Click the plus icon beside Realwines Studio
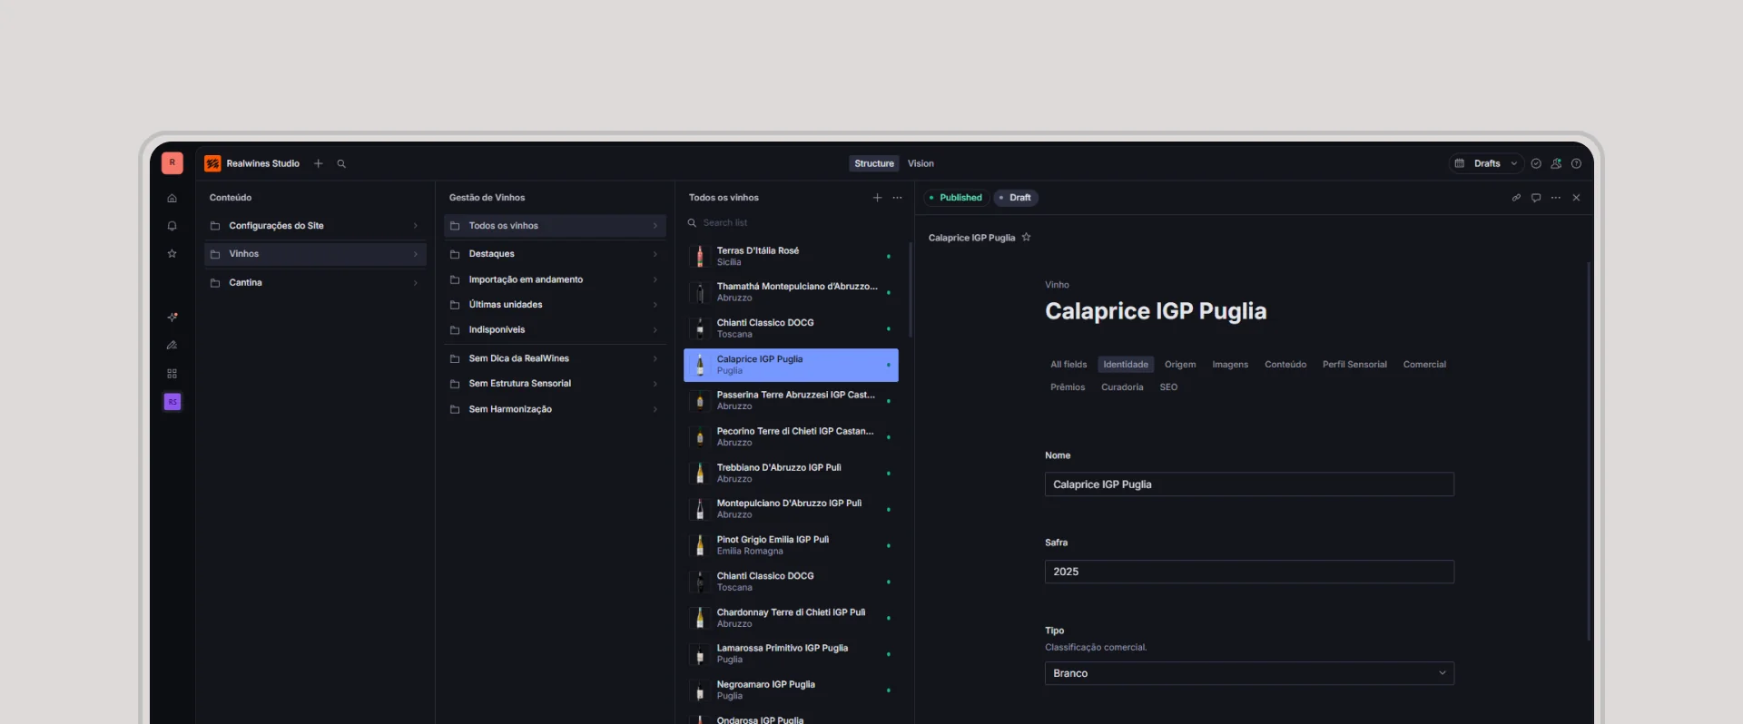This screenshot has width=1743, height=724. pyautogui.click(x=319, y=164)
